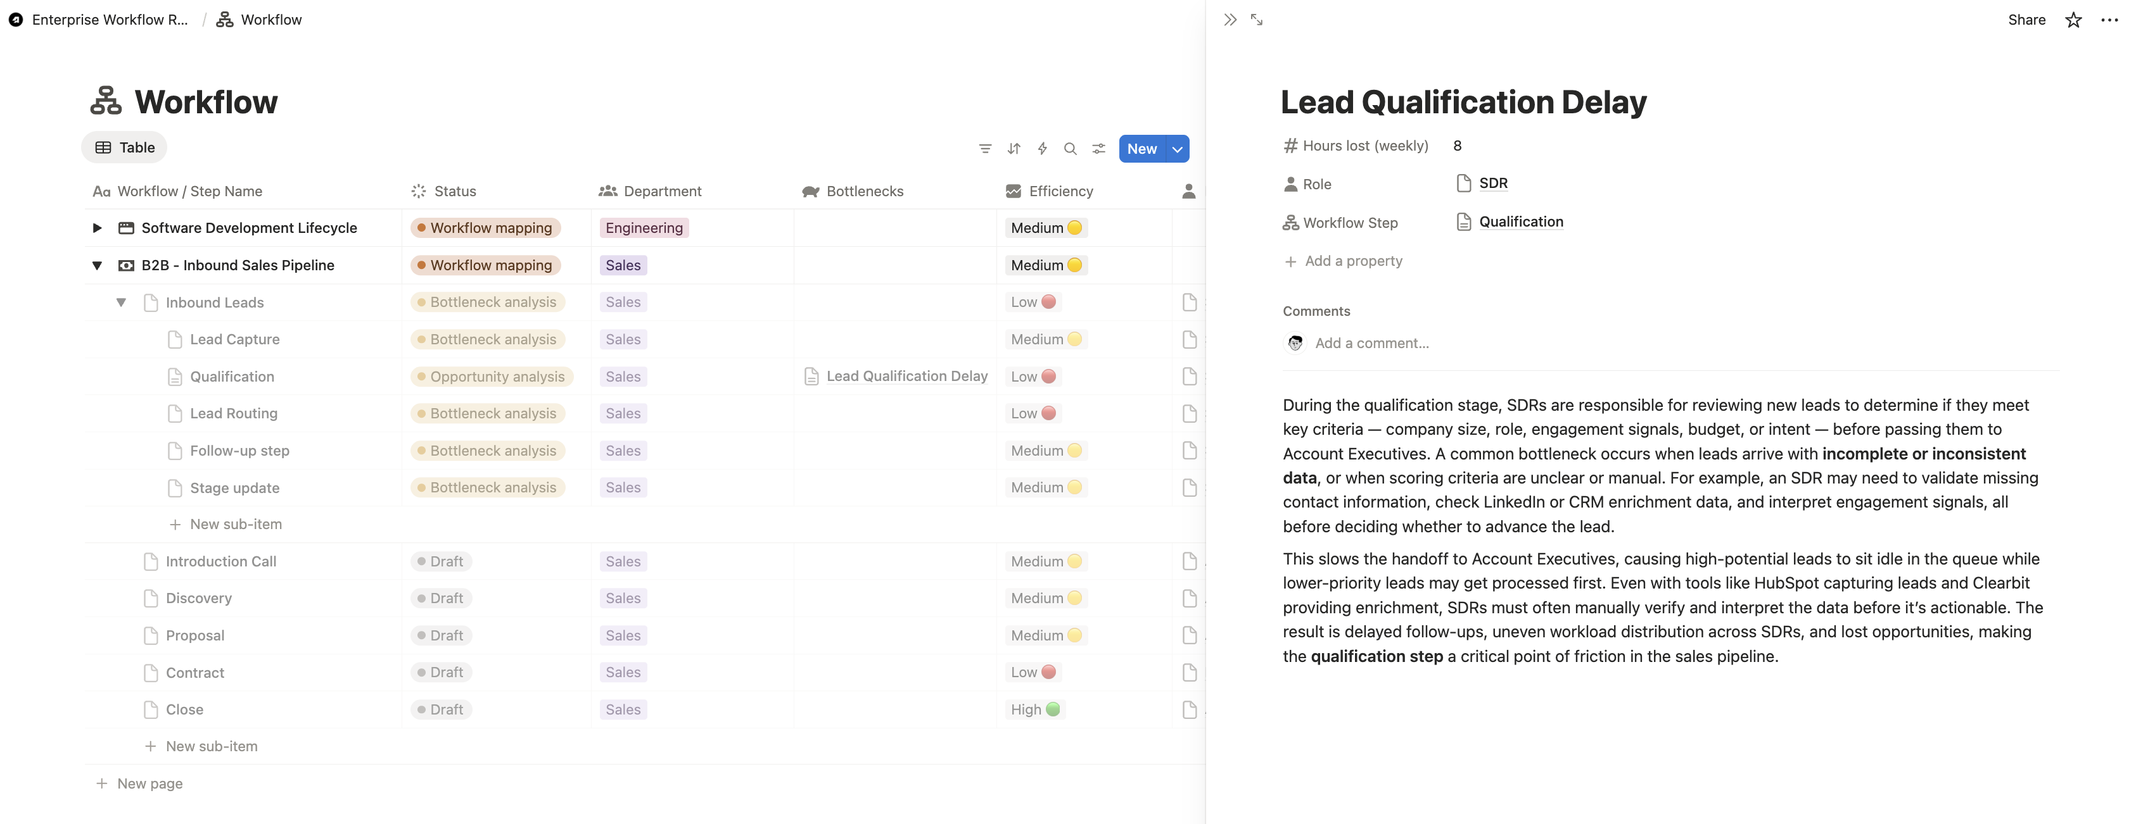The image size is (2136, 824).
Task: Click the Workflow breadcrumb at the top
Action: (x=269, y=19)
